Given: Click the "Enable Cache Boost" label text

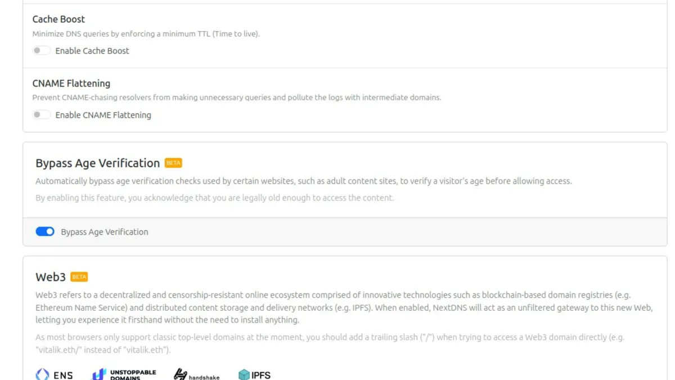Looking at the screenshot, I should [92, 51].
